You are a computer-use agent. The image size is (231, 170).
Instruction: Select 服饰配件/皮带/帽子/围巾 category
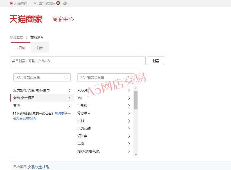pos(42,90)
